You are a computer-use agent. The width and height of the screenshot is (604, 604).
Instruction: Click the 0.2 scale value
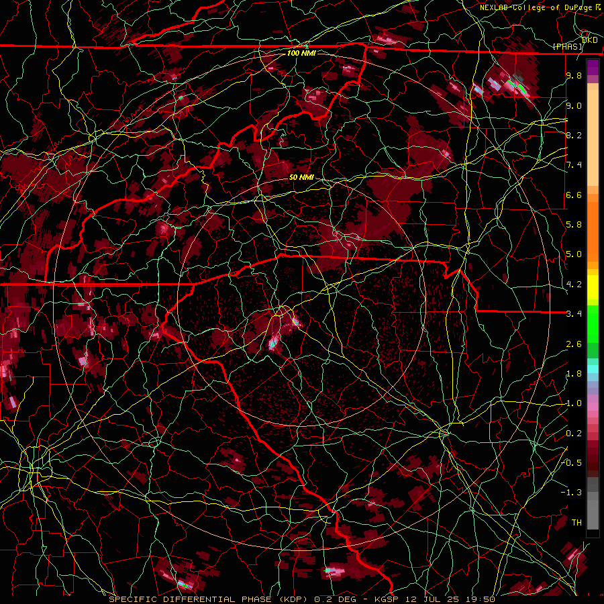[x=574, y=434]
